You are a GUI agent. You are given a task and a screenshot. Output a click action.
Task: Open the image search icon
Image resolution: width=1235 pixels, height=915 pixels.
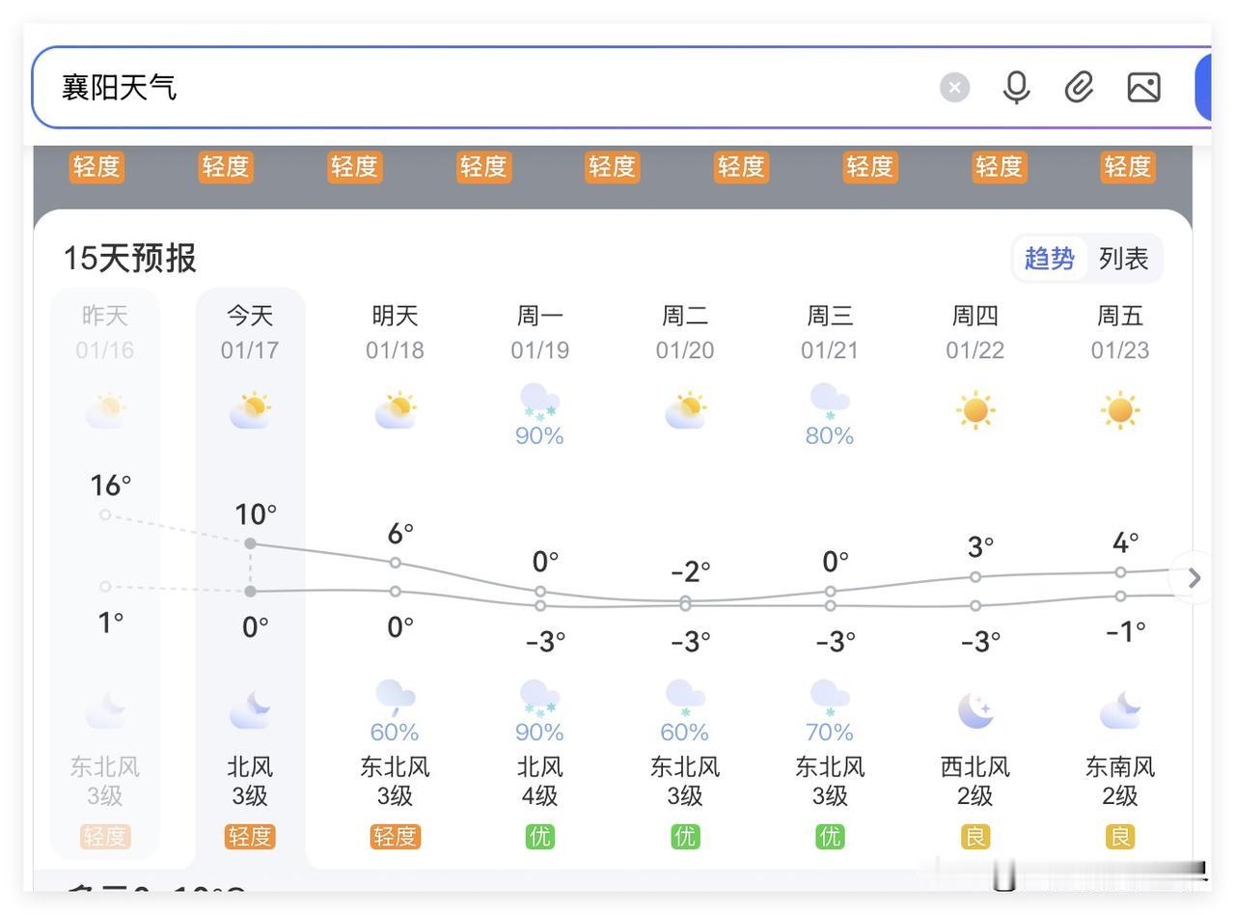pos(1143,88)
